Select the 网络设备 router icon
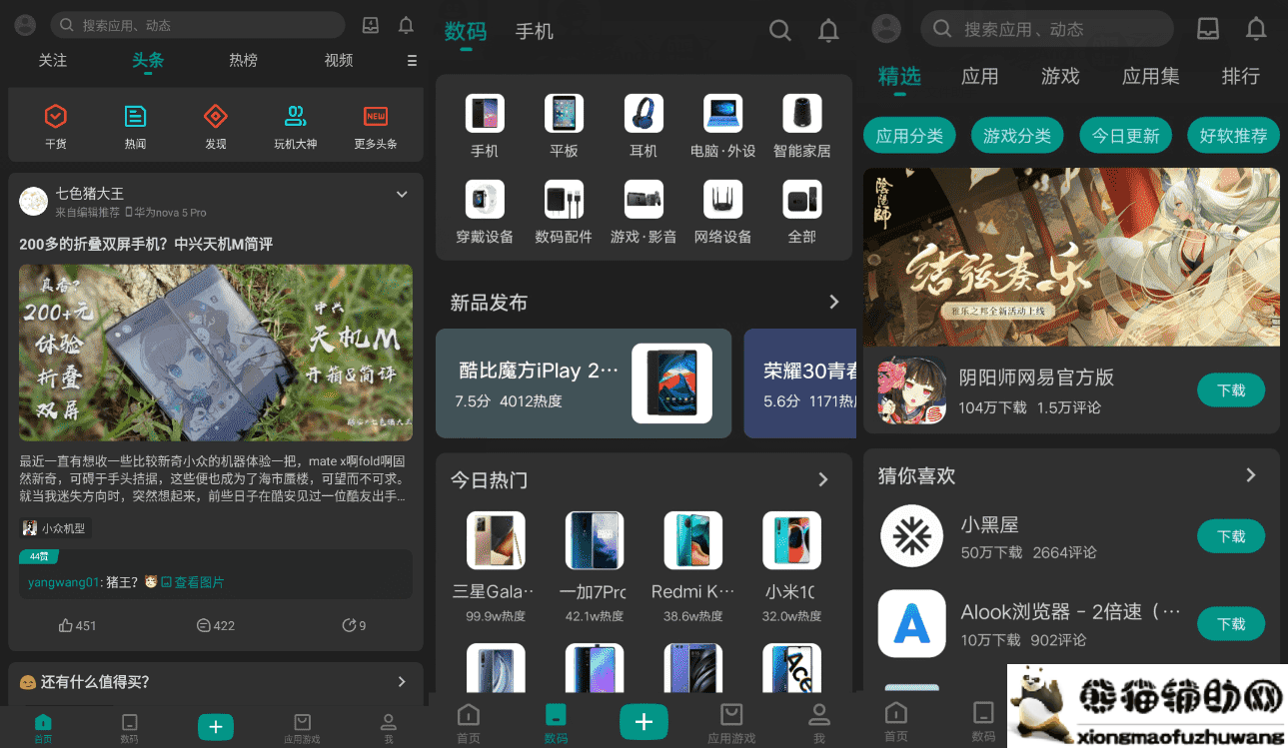The height and width of the screenshot is (748, 1288). 722,200
